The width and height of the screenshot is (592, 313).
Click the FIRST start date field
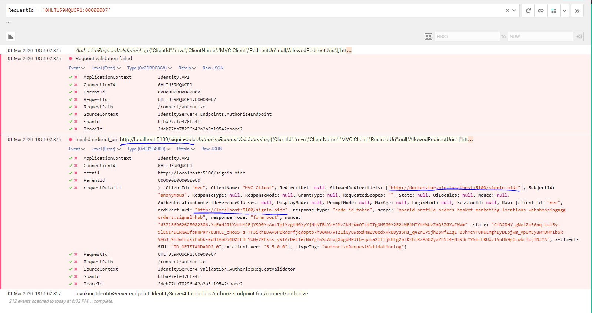click(x=467, y=36)
